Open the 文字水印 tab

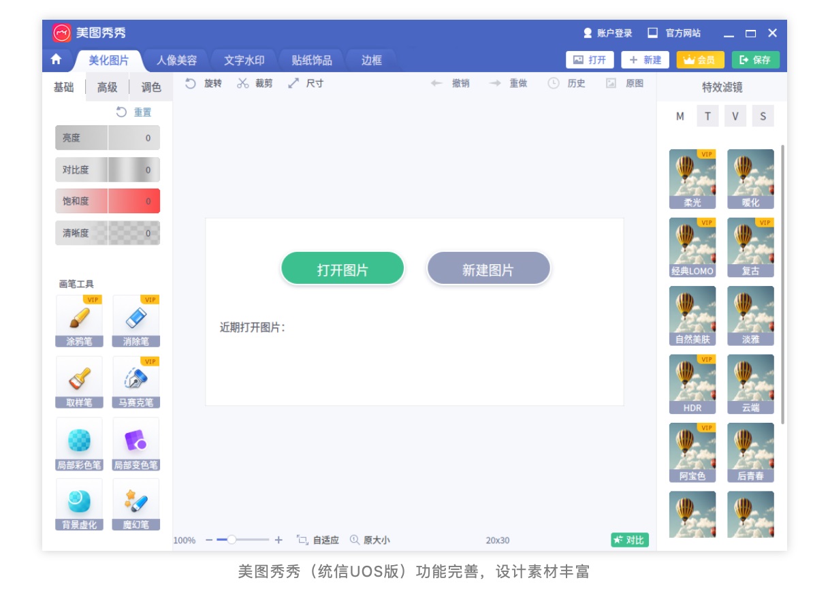tap(244, 61)
